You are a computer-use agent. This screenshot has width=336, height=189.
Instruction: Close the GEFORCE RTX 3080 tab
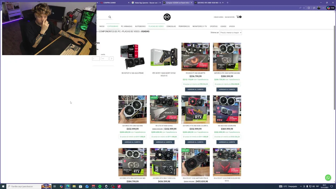coord(223,3)
